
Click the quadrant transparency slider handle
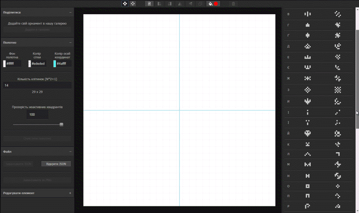62,125
